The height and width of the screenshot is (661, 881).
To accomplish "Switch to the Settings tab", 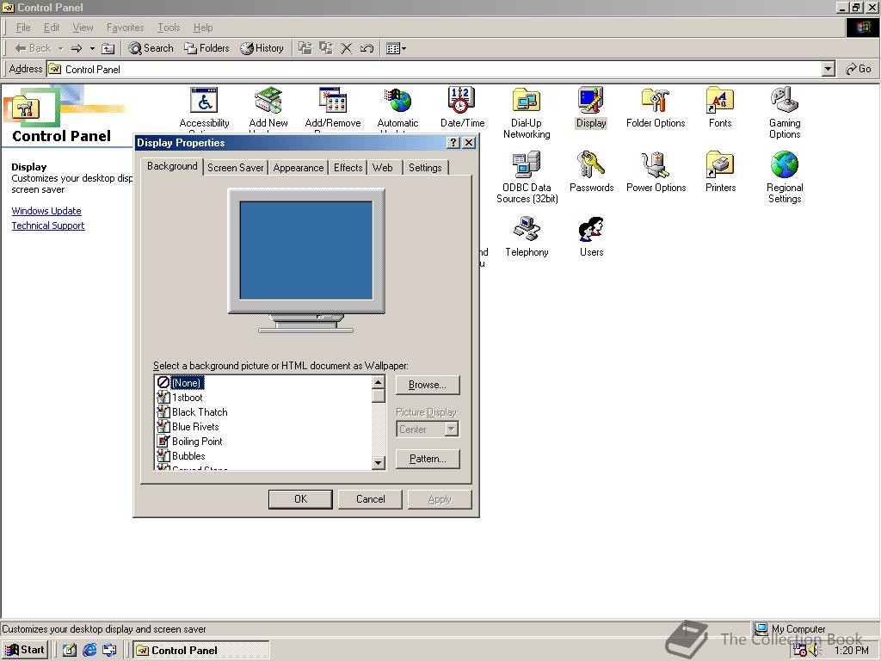I will click(x=425, y=168).
